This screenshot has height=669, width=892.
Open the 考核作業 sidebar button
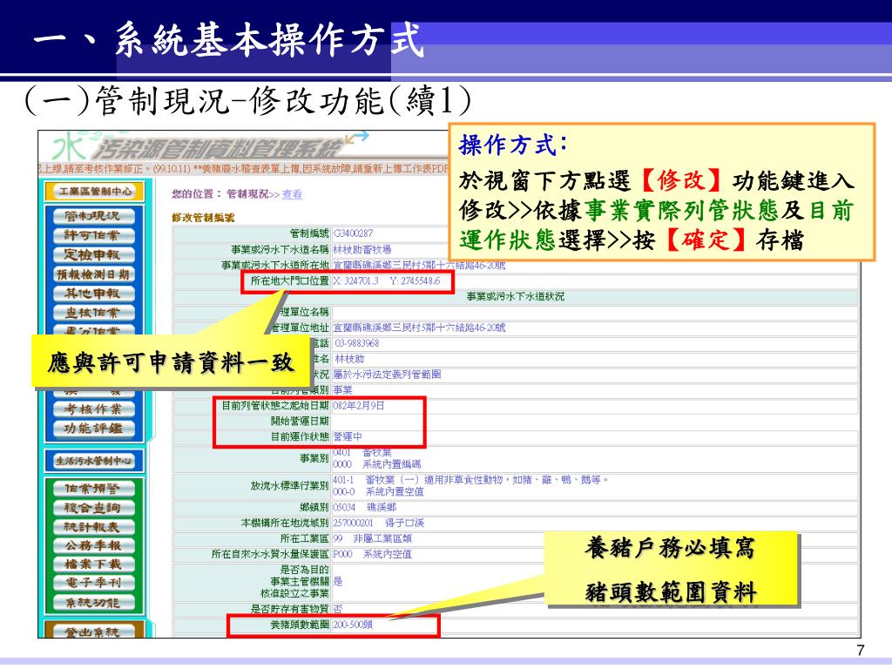click(x=94, y=409)
